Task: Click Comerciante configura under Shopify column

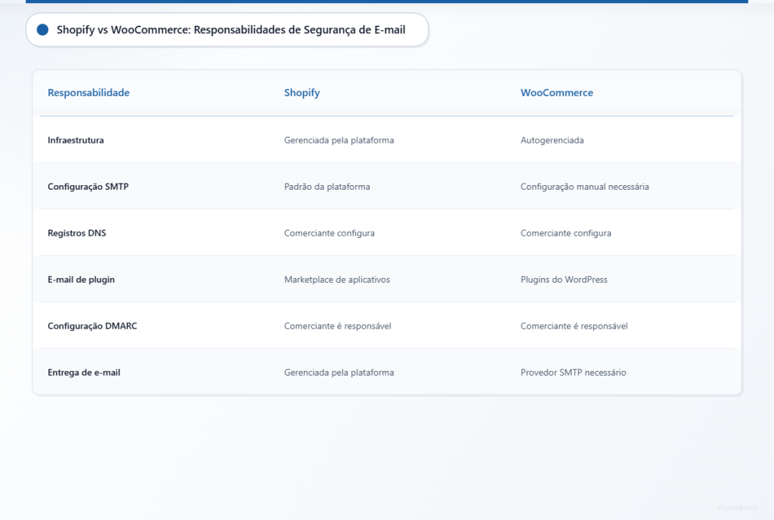Action: coord(330,233)
